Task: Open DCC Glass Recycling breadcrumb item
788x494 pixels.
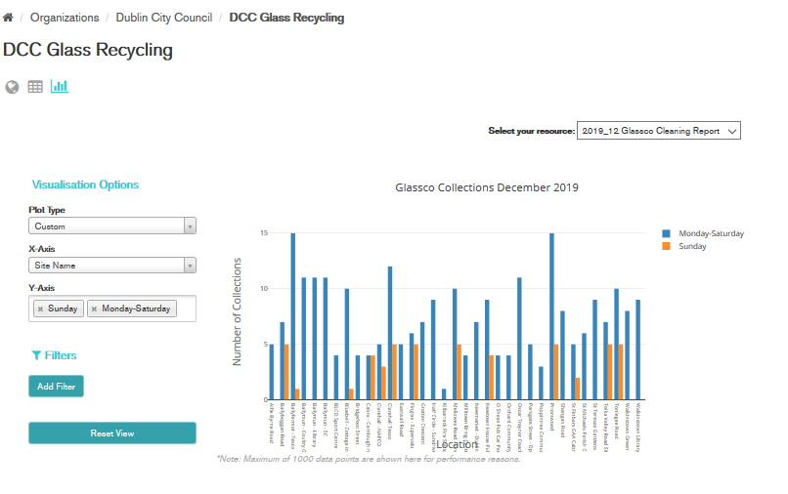Action: coord(286,18)
